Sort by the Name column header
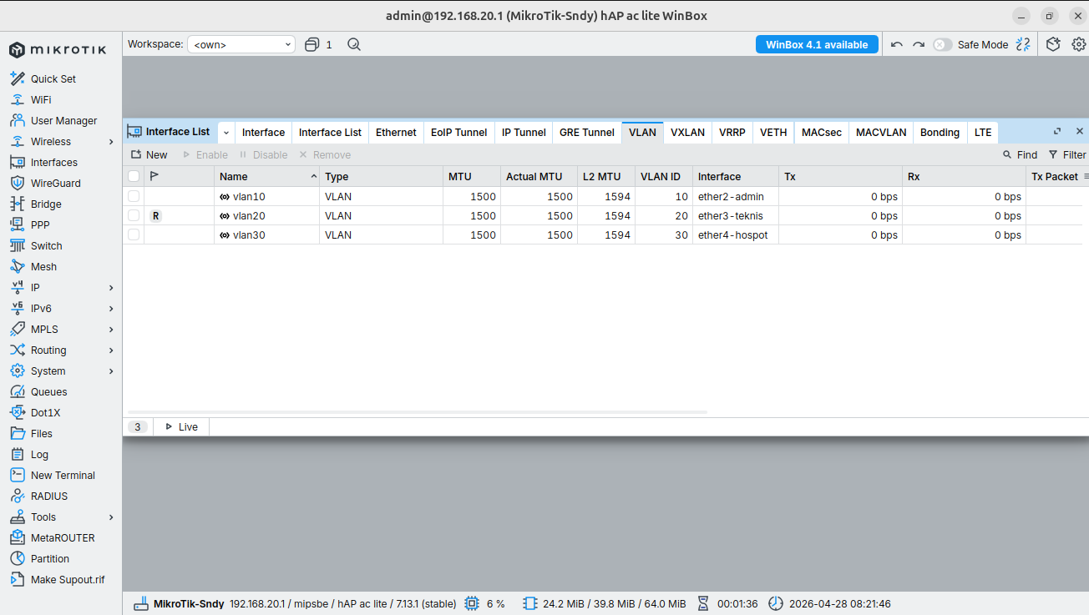The image size is (1089, 615). [267, 176]
